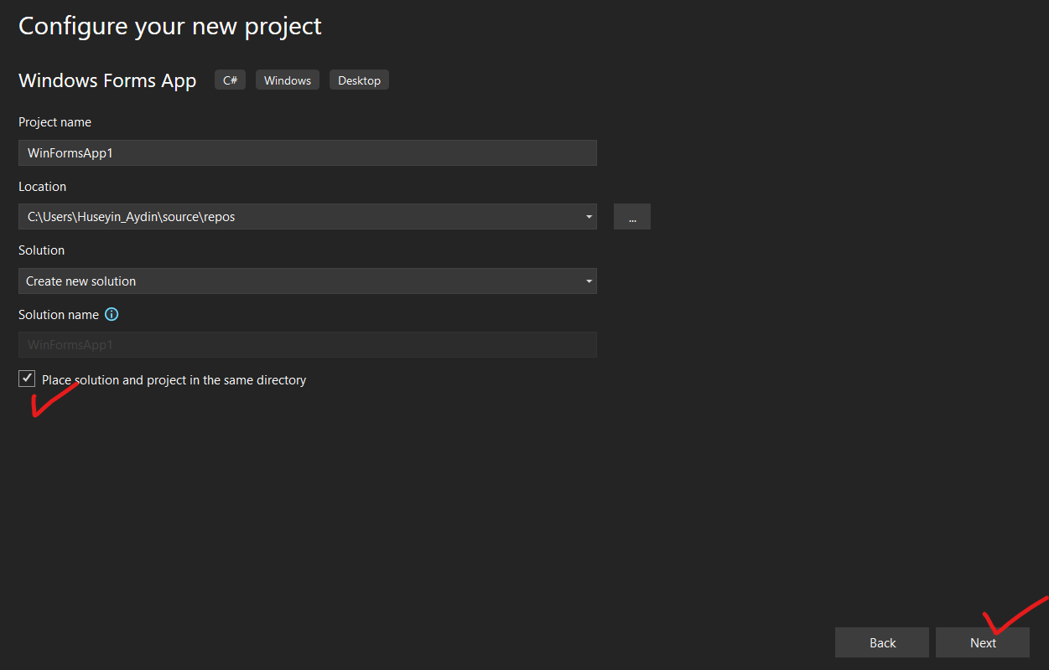This screenshot has width=1049, height=670.
Task: Select the 'Create new solution' combo box
Action: tap(302, 281)
